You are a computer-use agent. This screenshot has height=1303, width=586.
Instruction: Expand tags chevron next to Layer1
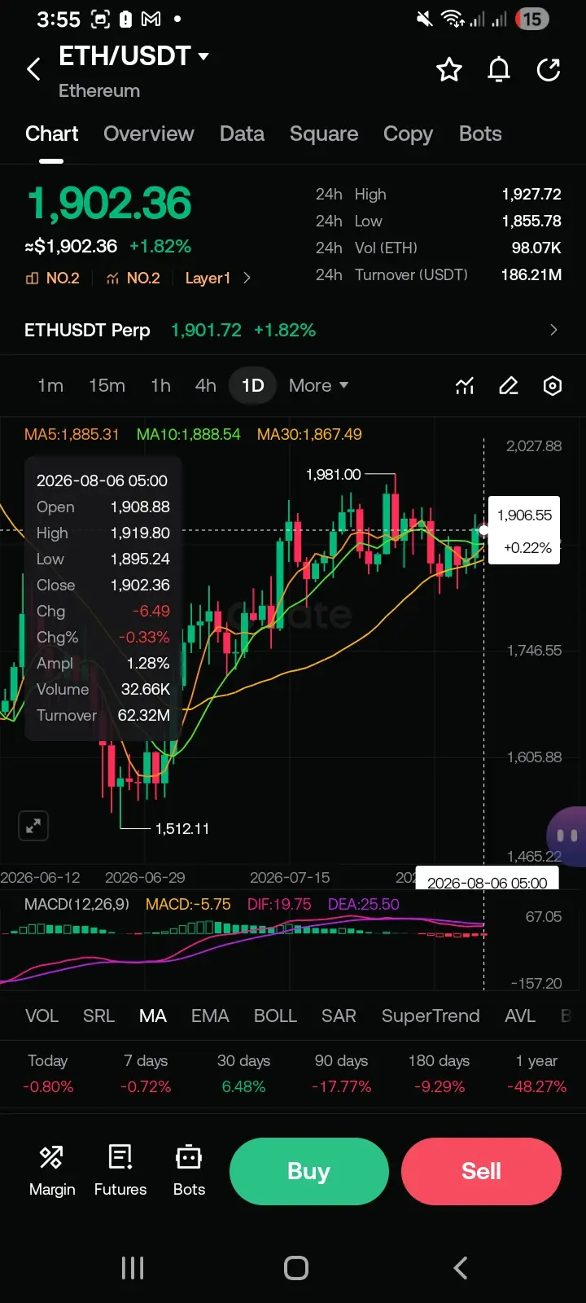click(247, 278)
